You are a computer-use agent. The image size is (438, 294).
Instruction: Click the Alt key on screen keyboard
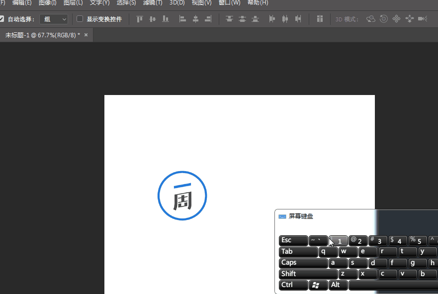338,285
